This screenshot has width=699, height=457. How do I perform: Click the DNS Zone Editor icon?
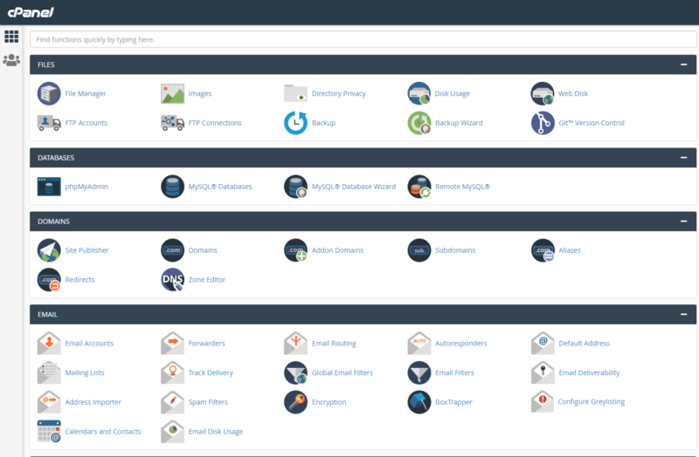tap(173, 279)
